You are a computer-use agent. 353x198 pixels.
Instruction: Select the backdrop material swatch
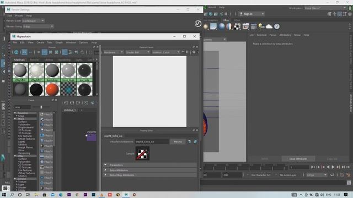click(52, 72)
